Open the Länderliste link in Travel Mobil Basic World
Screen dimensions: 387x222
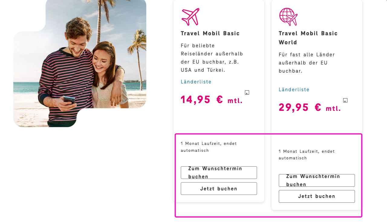pyautogui.click(x=294, y=89)
